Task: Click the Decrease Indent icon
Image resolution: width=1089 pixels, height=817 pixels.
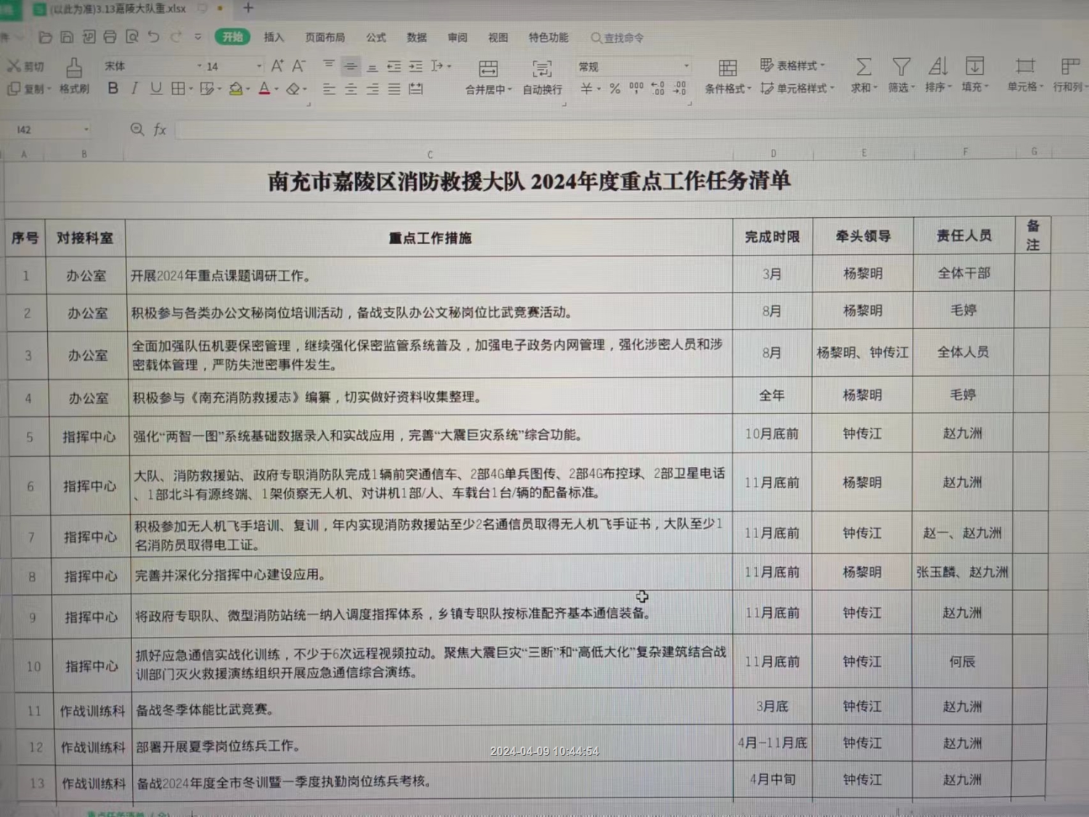Action: [x=393, y=66]
